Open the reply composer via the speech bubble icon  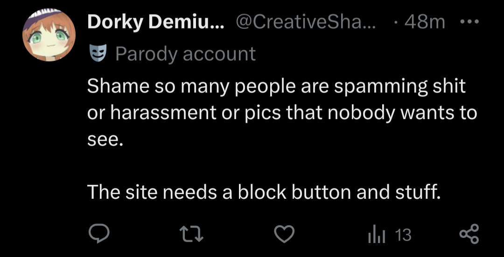(98, 235)
